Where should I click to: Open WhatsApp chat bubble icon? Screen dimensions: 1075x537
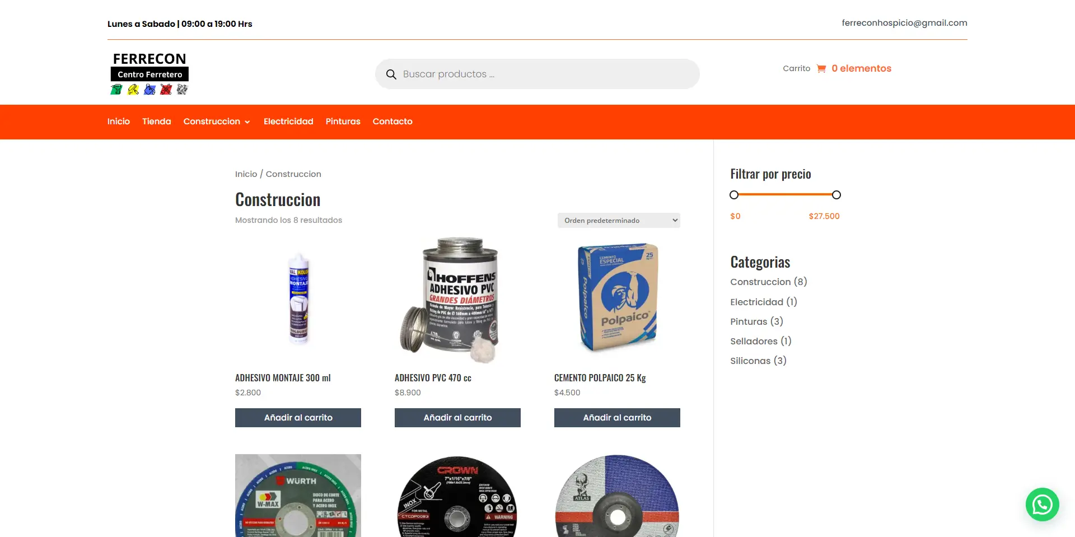click(x=1042, y=505)
